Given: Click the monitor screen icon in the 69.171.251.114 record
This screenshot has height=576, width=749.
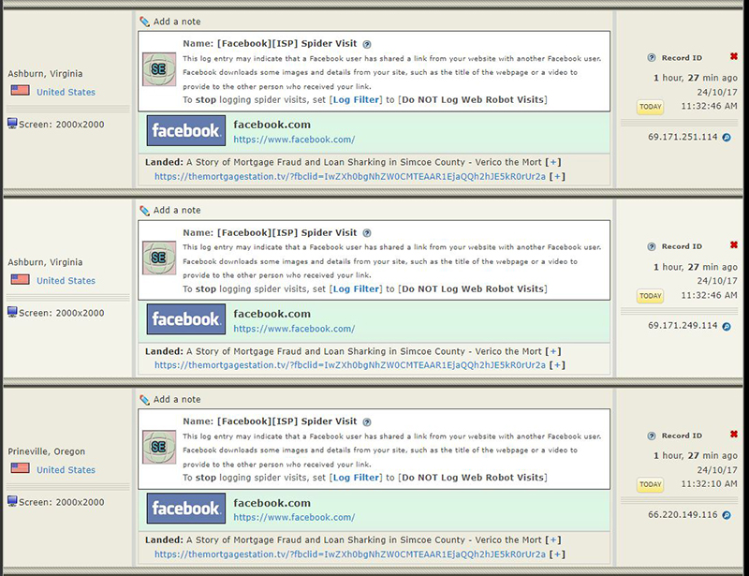Looking at the screenshot, I should (x=12, y=124).
